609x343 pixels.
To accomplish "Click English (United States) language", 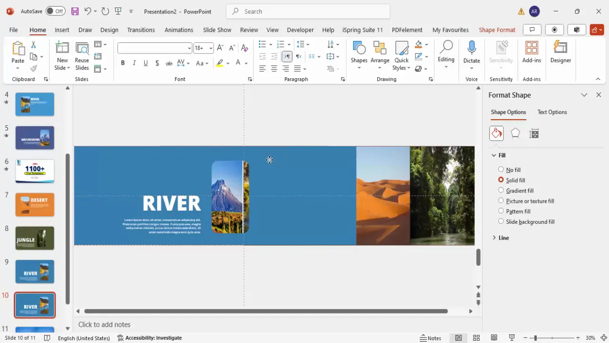I will [x=84, y=338].
